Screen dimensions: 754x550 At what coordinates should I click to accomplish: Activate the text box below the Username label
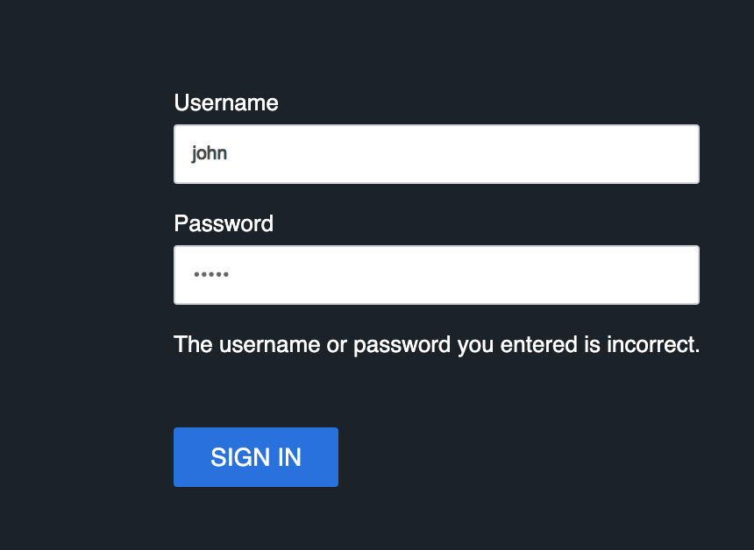pyautogui.click(x=436, y=154)
